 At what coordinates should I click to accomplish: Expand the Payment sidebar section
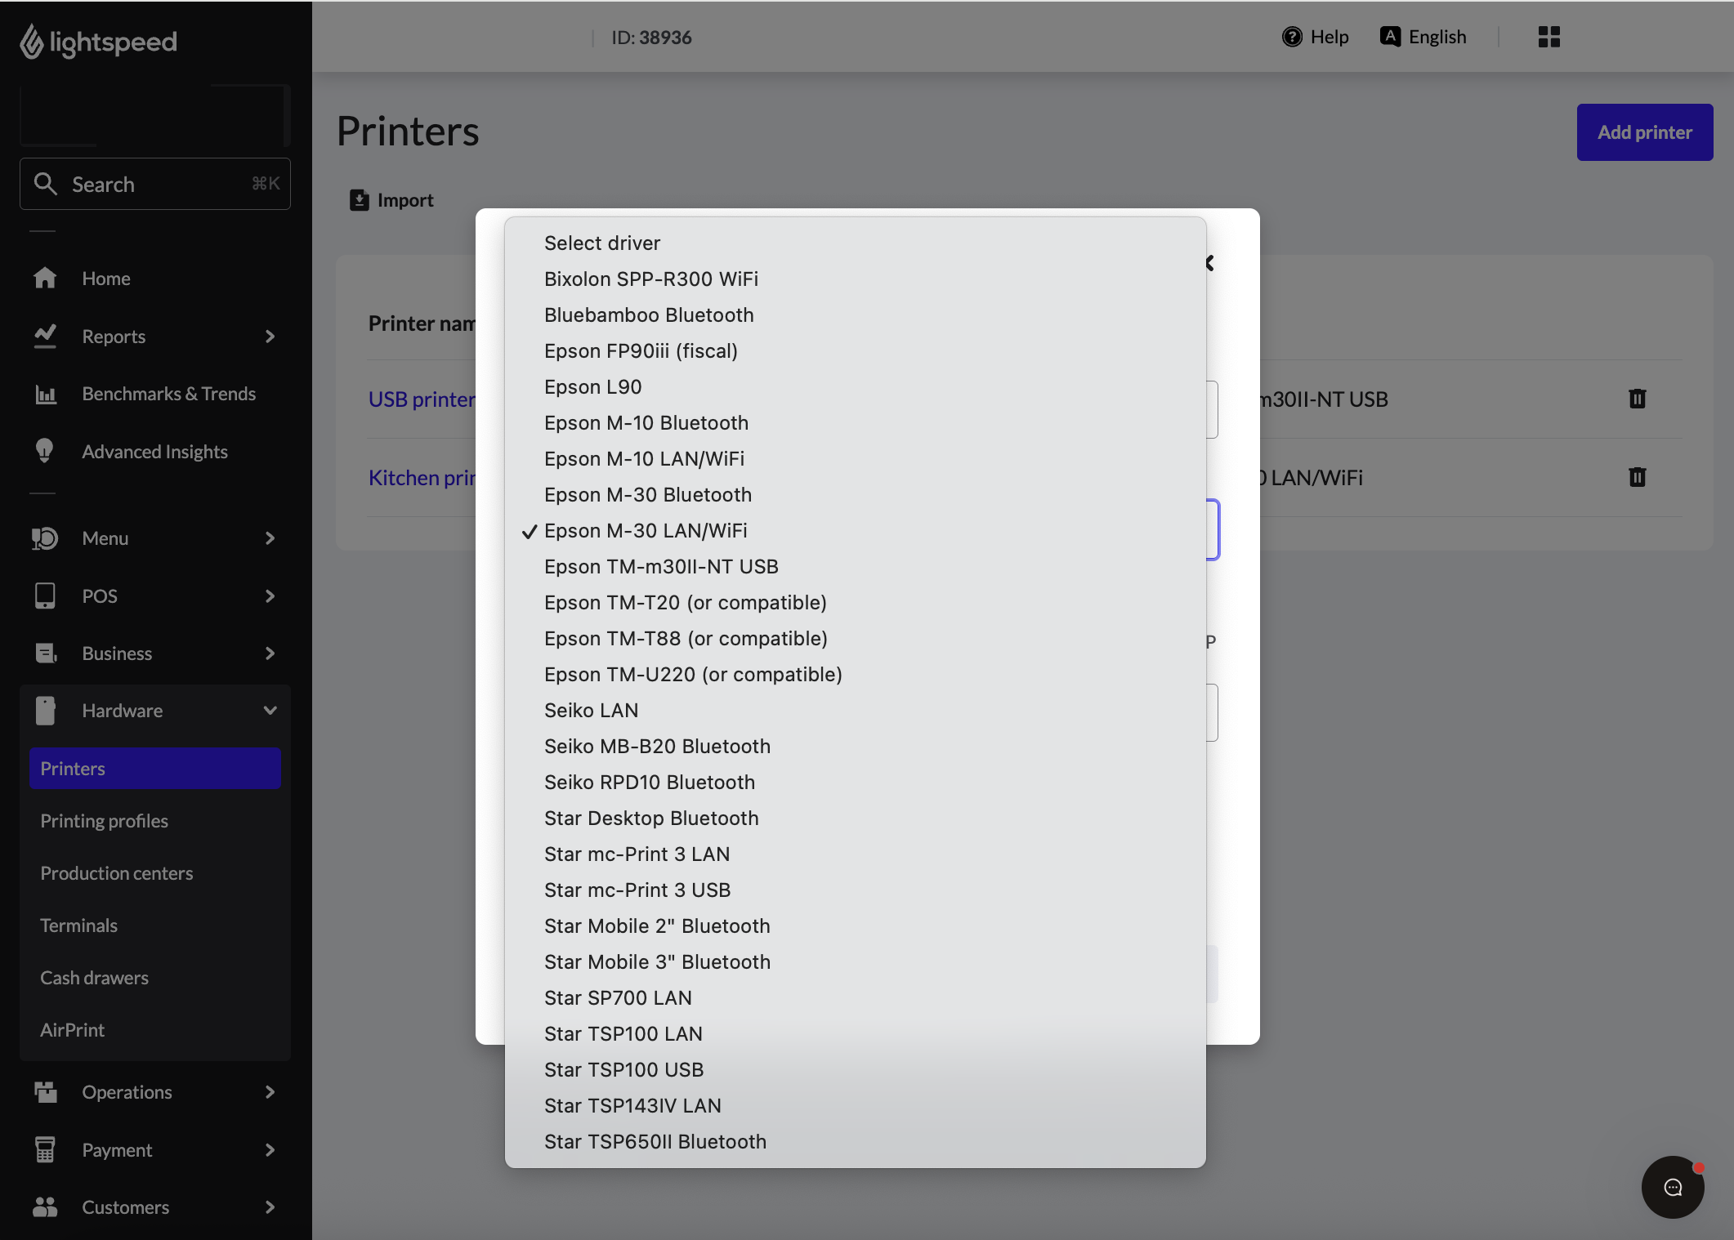click(270, 1150)
